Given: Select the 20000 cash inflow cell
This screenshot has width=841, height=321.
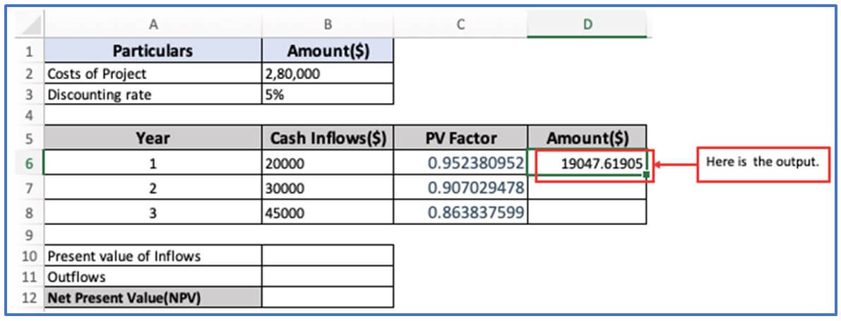Looking at the screenshot, I should 328,163.
